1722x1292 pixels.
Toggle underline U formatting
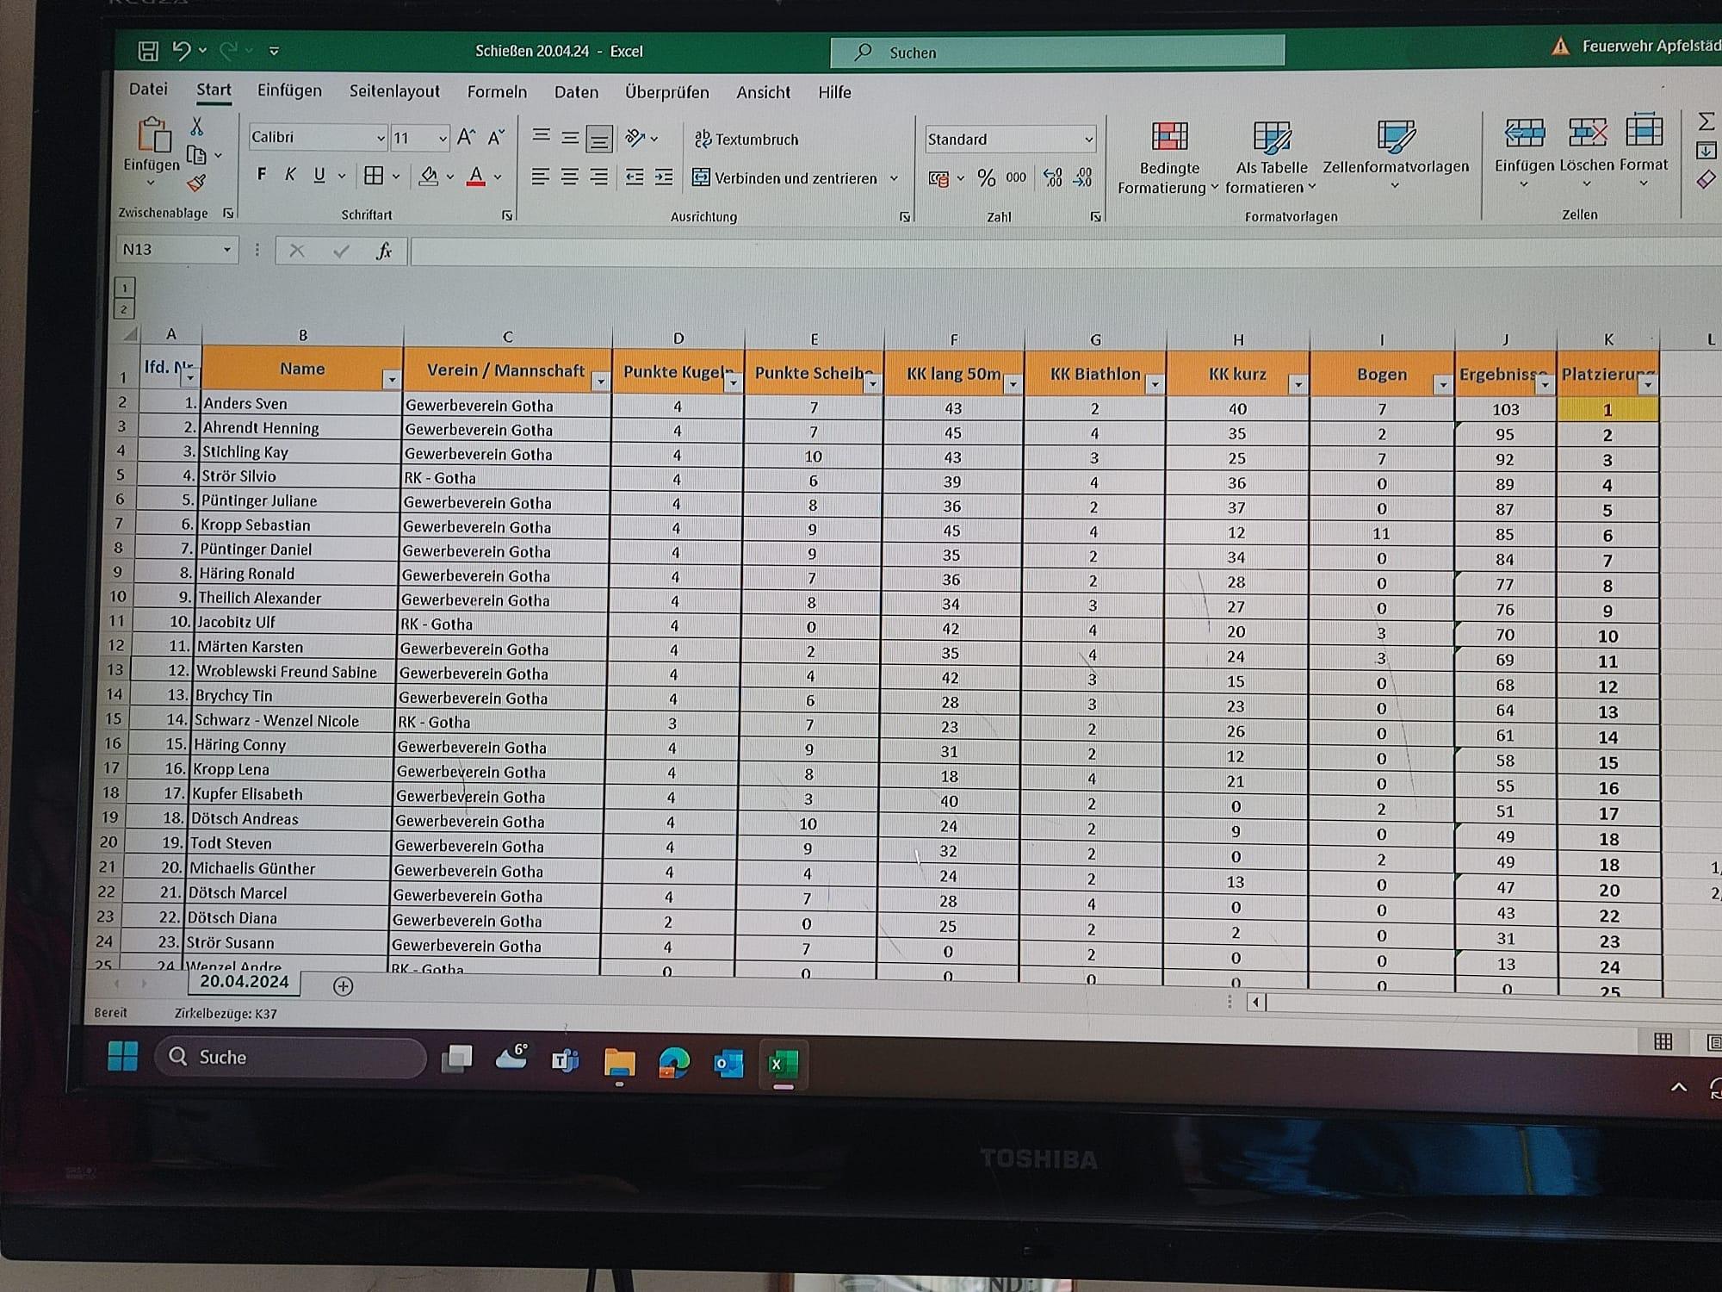pyautogui.click(x=319, y=175)
